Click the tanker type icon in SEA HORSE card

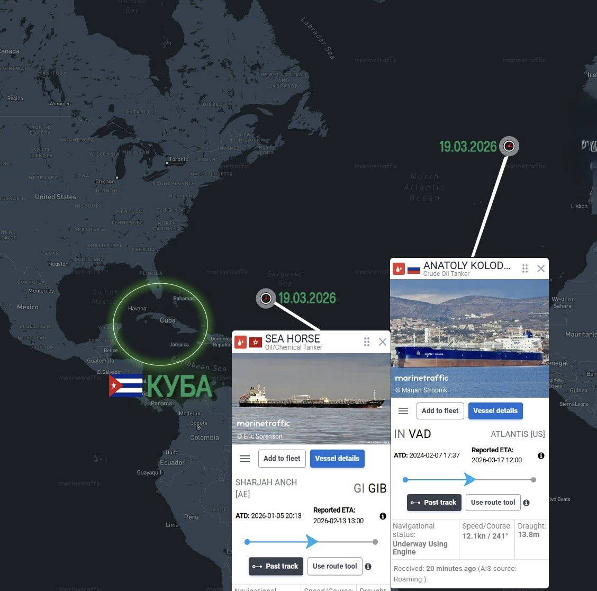point(240,342)
